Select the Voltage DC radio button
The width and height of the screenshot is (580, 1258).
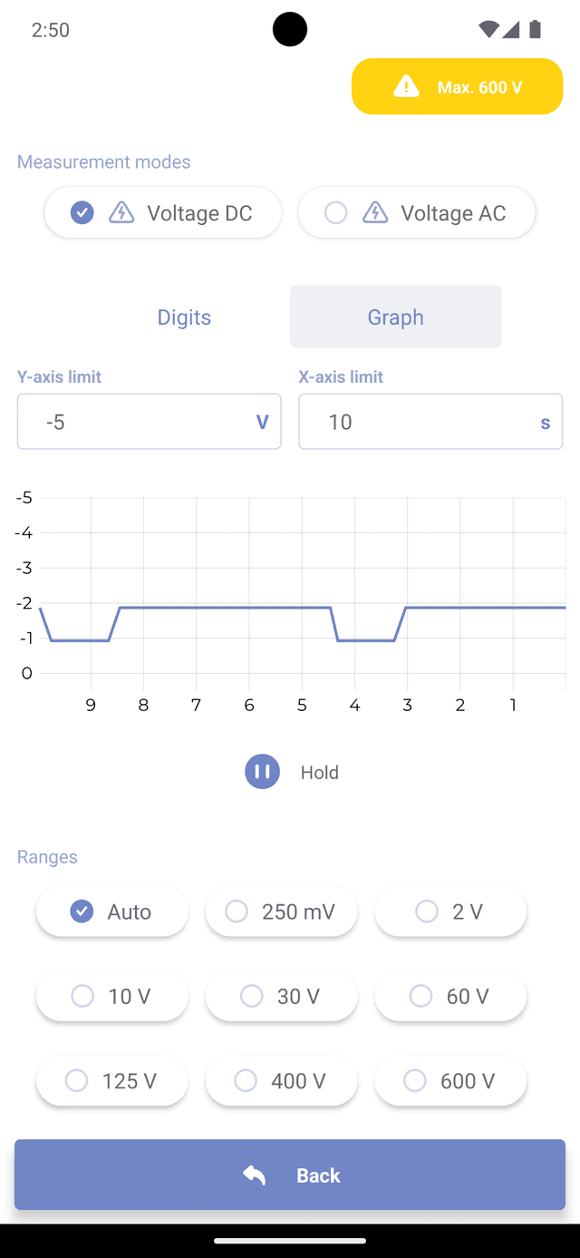[x=82, y=212]
